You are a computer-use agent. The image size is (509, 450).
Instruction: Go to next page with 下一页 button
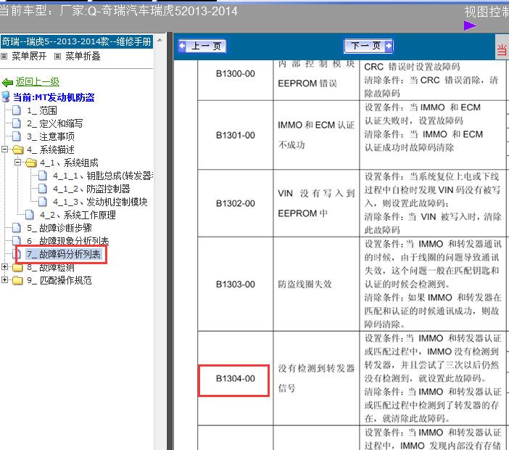[368, 46]
